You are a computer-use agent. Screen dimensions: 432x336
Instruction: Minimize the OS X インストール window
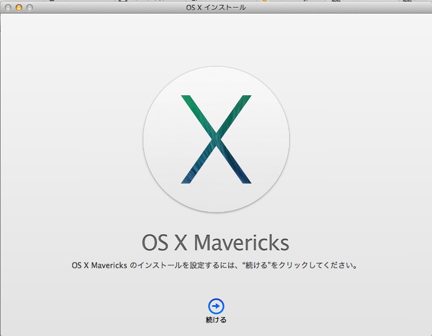(x=19, y=8)
